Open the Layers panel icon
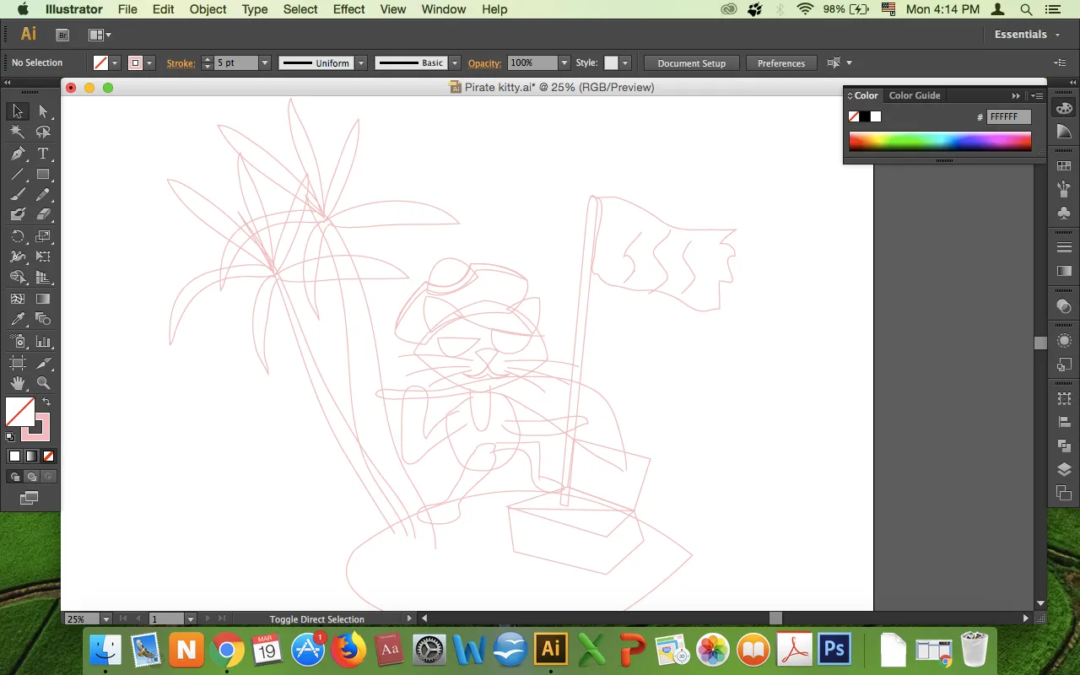The width and height of the screenshot is (1080, 675). click(x=1064, y=469)
